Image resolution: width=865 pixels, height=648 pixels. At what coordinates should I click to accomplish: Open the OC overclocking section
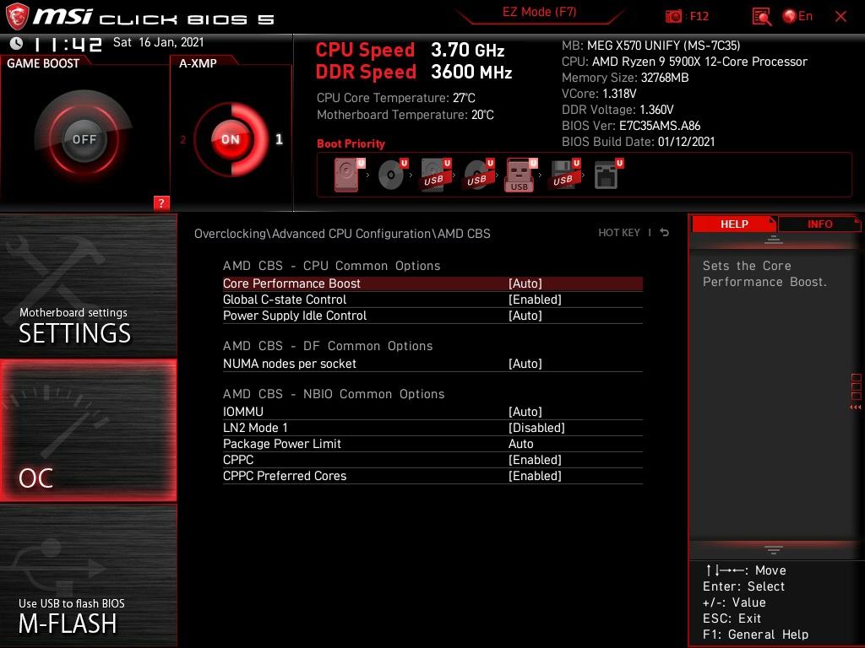pyautogui.click(x=88, y=430)
